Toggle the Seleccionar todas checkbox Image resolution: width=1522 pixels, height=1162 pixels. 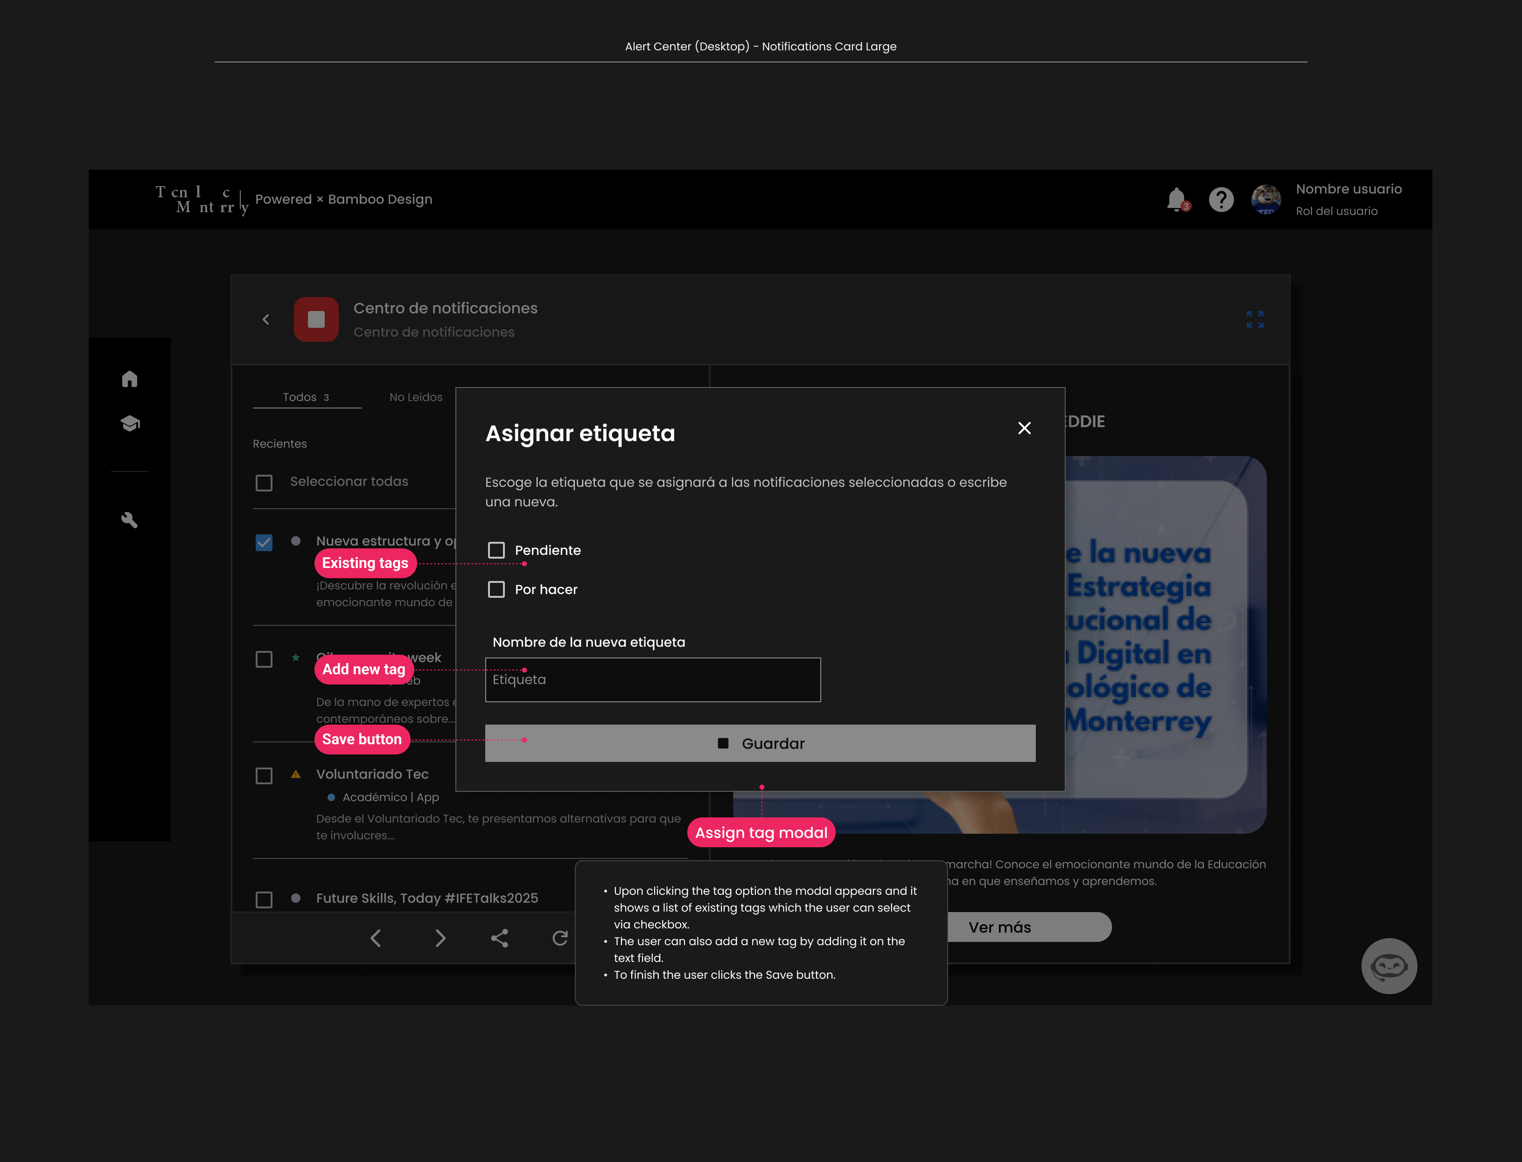pos(264,483)
